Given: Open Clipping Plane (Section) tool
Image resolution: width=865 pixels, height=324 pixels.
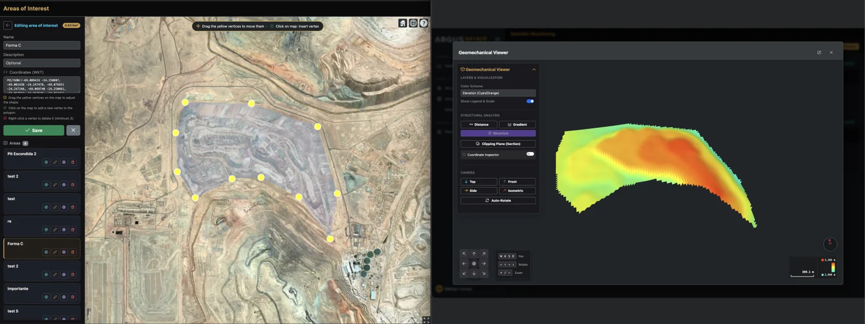Looking at the screenshot, I should (498, 144).
